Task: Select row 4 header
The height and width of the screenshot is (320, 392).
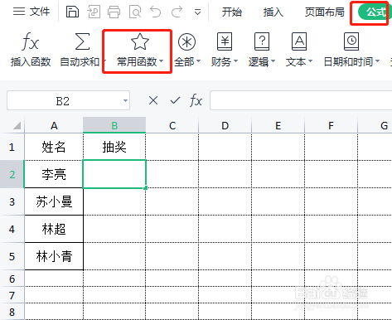Action: pos(12,229)
